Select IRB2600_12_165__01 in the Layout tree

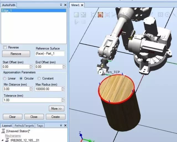[25, 140]
